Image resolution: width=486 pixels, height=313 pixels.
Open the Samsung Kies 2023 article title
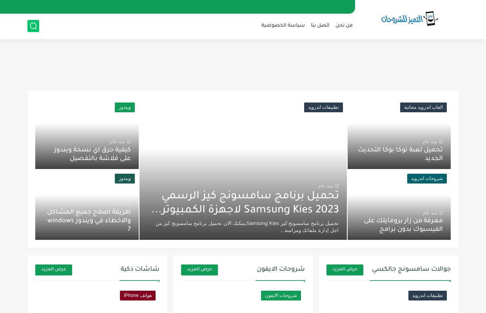pos(245,202)
